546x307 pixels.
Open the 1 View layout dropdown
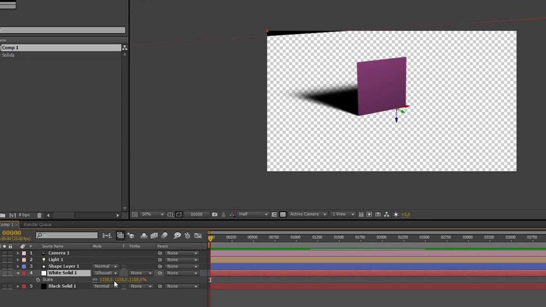(343, 214)
